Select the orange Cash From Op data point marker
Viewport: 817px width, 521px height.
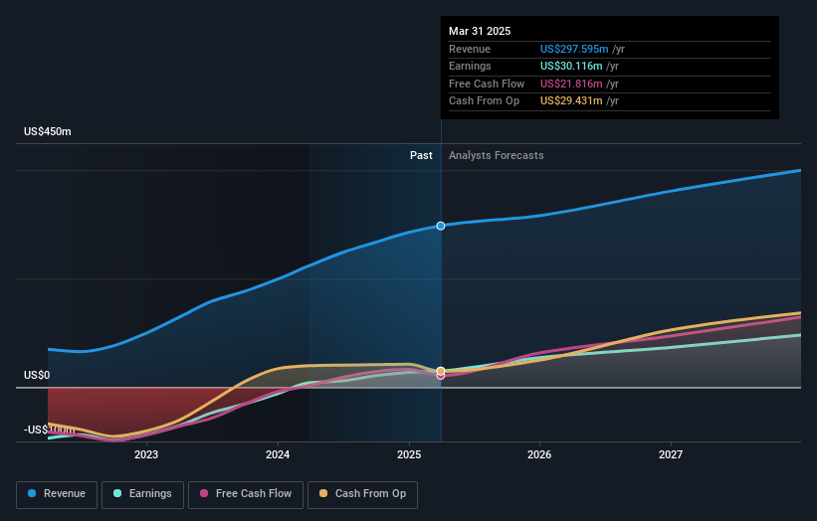point(441,371)
